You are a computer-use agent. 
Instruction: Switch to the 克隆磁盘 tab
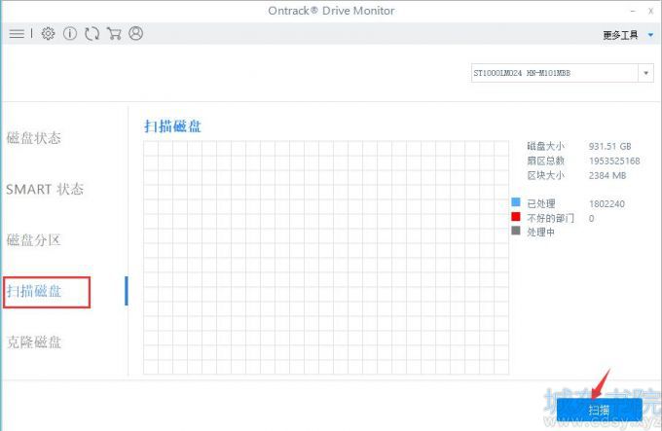click(34, 342)
